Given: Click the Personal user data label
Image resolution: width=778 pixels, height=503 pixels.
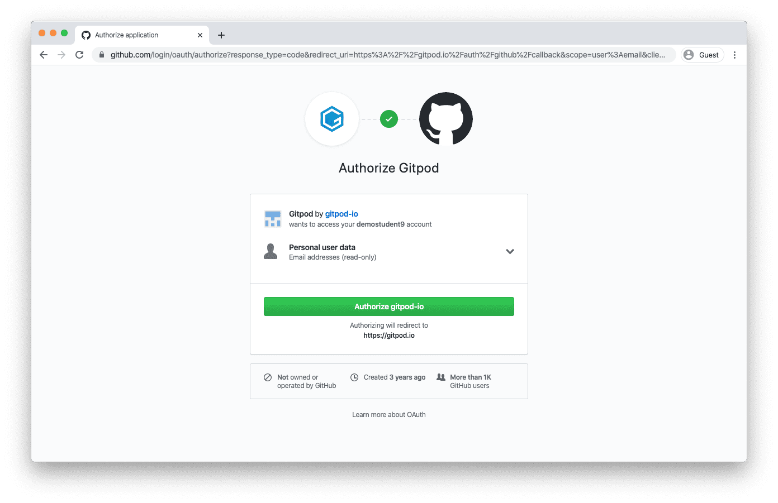Looking at the screenshot, I should pos(322,247).
